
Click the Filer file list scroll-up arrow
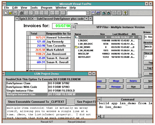tap(140, 37)
